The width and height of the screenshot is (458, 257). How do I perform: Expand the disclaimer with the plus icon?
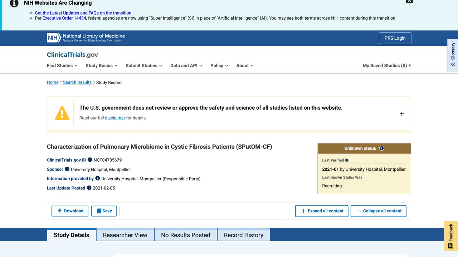(401, 114)
